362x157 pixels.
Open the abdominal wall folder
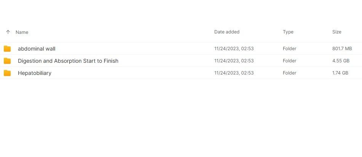[x=37, y=49]
